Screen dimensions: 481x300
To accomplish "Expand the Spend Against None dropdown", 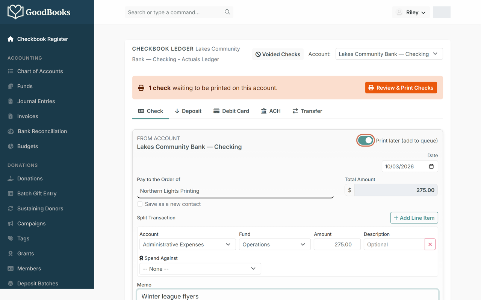I will pyautogui.click(x=200, y=269).
